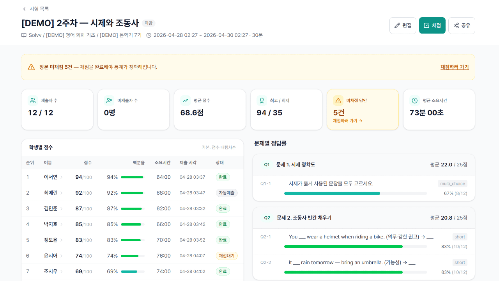Image resolution: width=499 pixels, height=281 pixels.
Task: Go back to 시험 목록 via chevron
Action: tap(24, 9)
